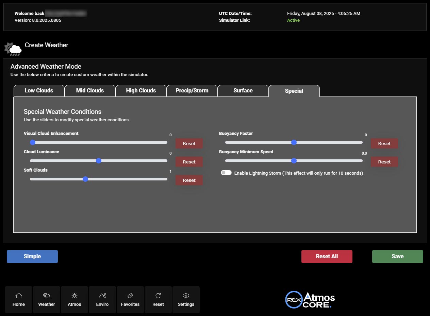Open the High Clouds tab

pyautogui.click(x=141, y=90)
